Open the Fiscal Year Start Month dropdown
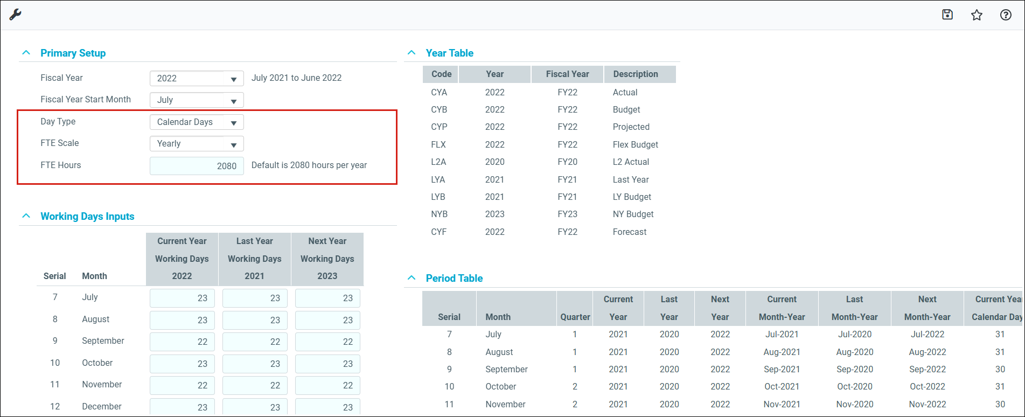1025x417 pixels. [197, 100]
